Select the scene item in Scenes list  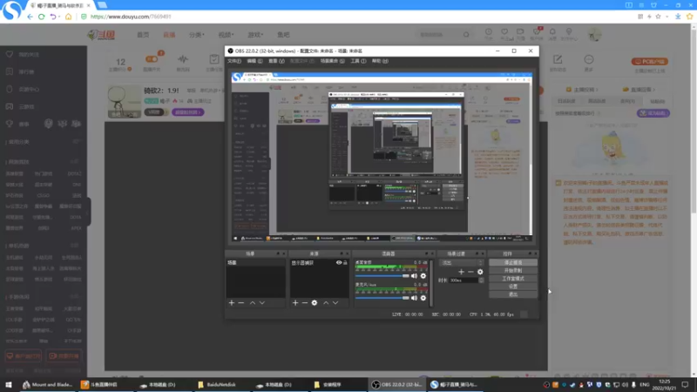pyautogui.click(x=255, y=263)
